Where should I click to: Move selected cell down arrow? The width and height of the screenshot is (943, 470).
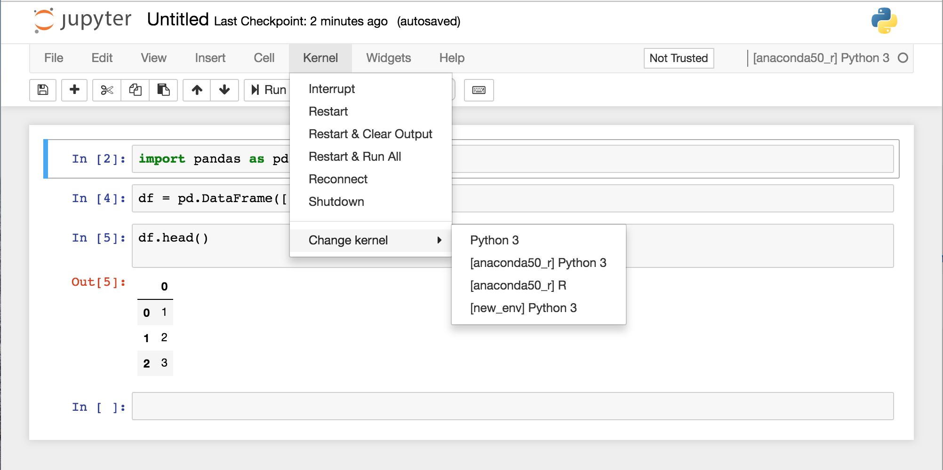click(224, 90)
